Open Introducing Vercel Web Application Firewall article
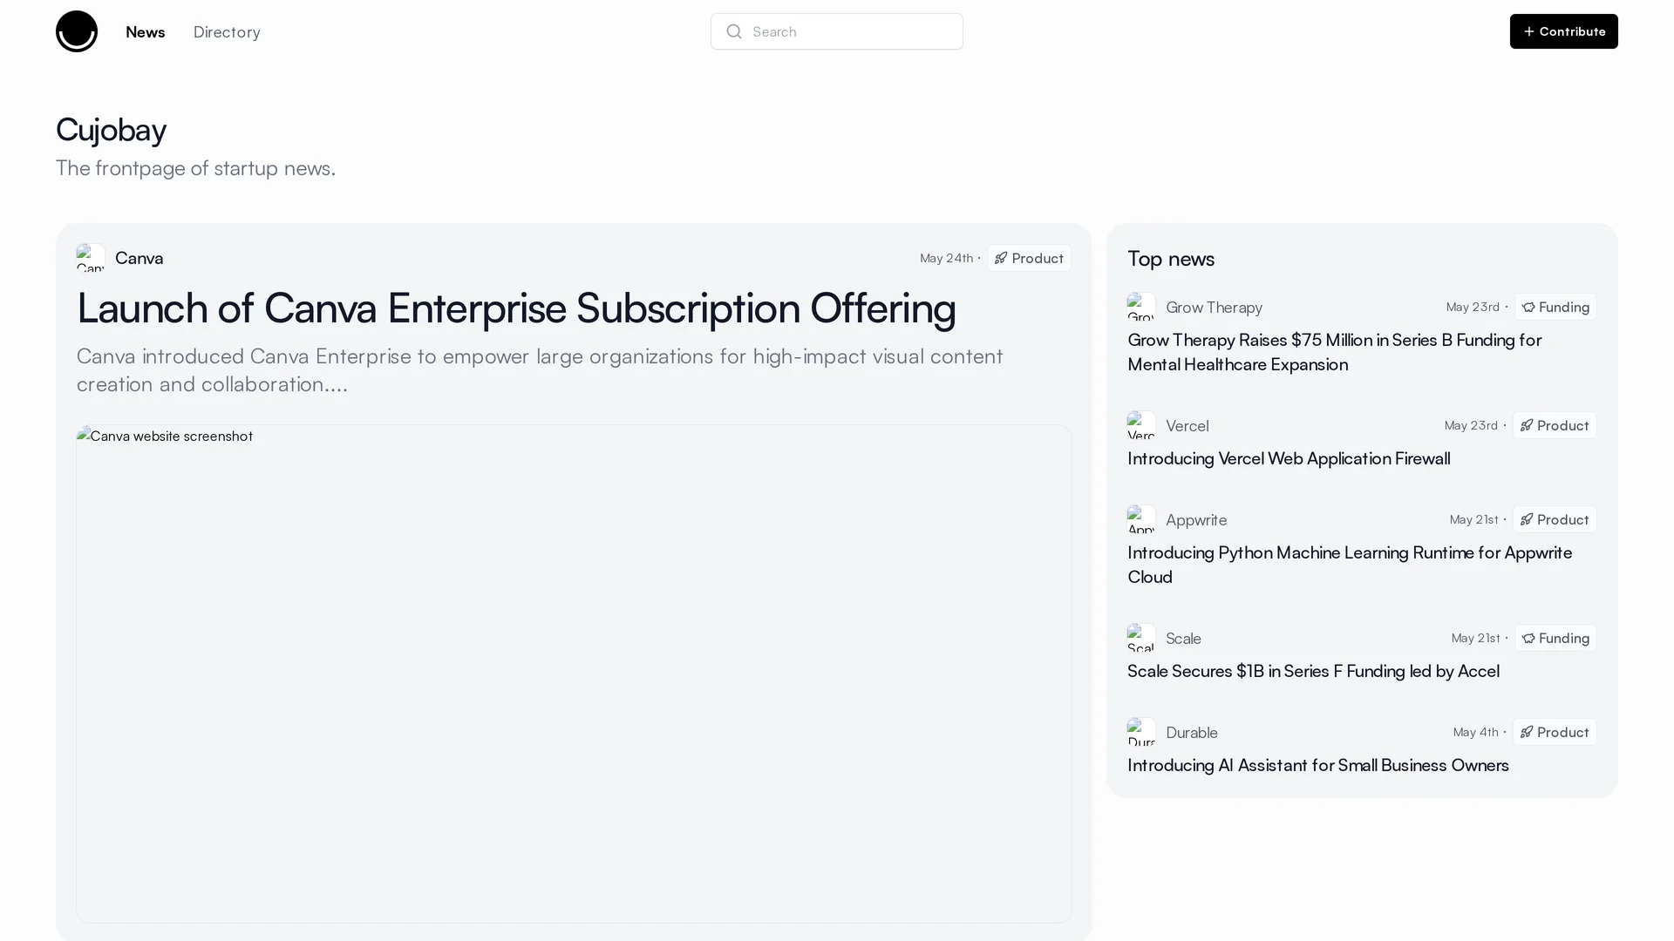This screenshot has height=941, width=1674. pyautogui.click(x=1289, y=458)
